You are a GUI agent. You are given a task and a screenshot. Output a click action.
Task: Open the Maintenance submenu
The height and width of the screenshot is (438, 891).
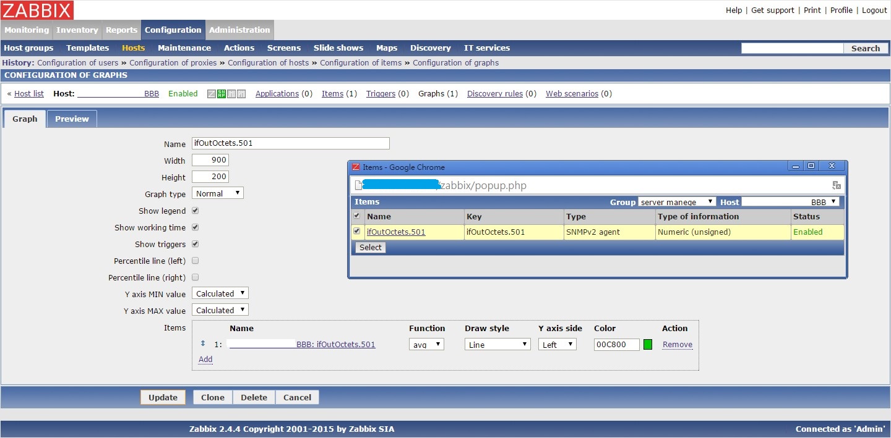coord(184,48)
